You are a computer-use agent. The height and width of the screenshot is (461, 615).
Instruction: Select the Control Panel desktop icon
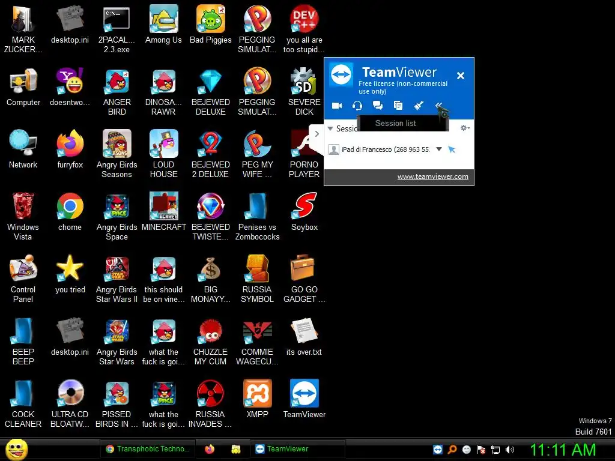pyautogui.click(x=23, y=279)
